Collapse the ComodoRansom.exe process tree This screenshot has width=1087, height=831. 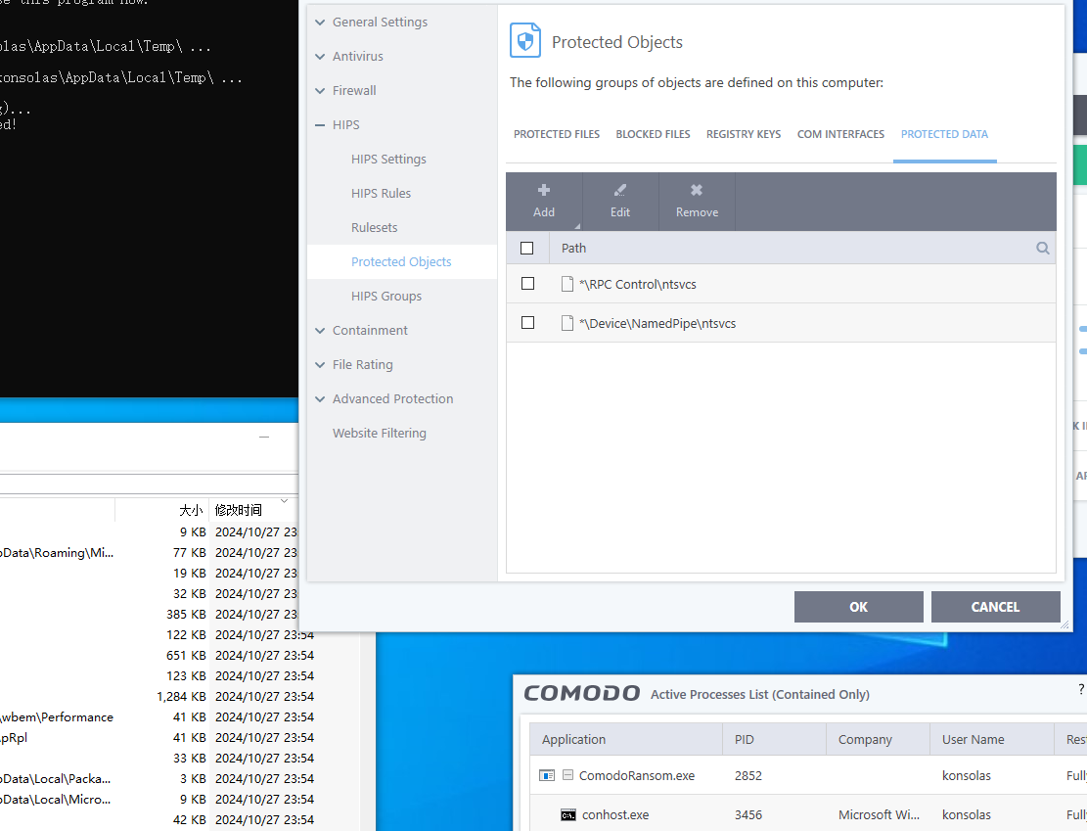pyautogui.click(x=567, y=775)
